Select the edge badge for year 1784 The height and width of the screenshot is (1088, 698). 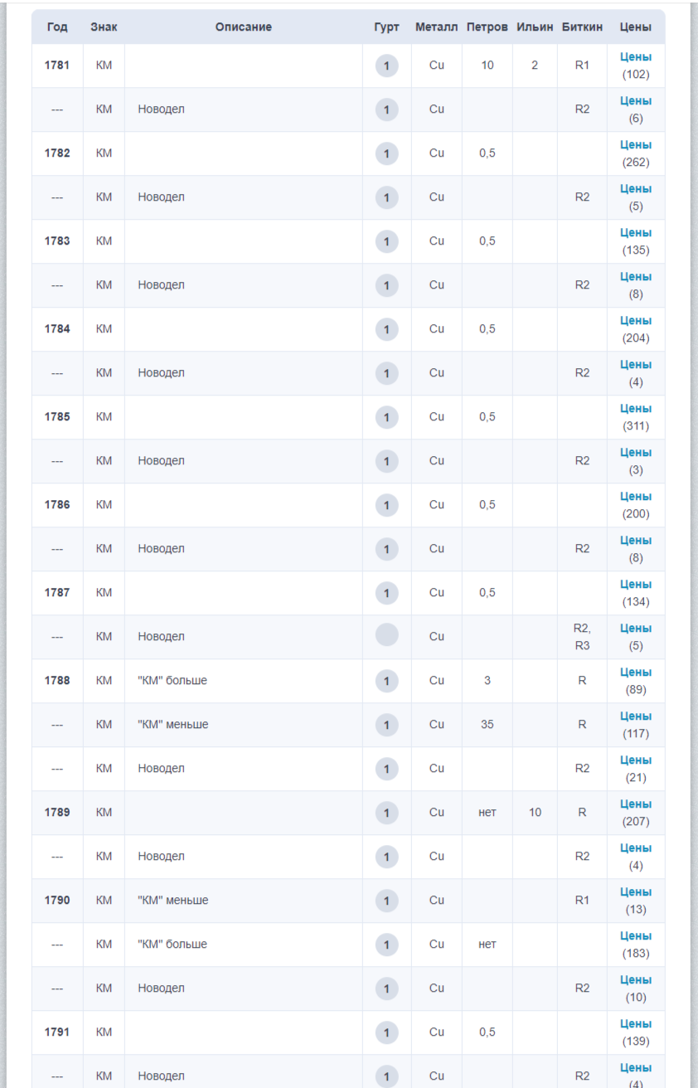pyautogui.click(x=386, y=329)
